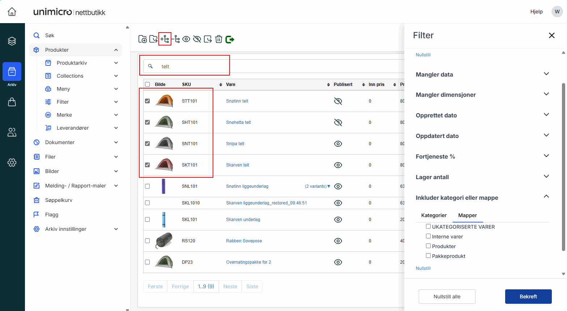Open the Skarven telt product link
The width and height of the screenshot is (567, 311).
238,165
